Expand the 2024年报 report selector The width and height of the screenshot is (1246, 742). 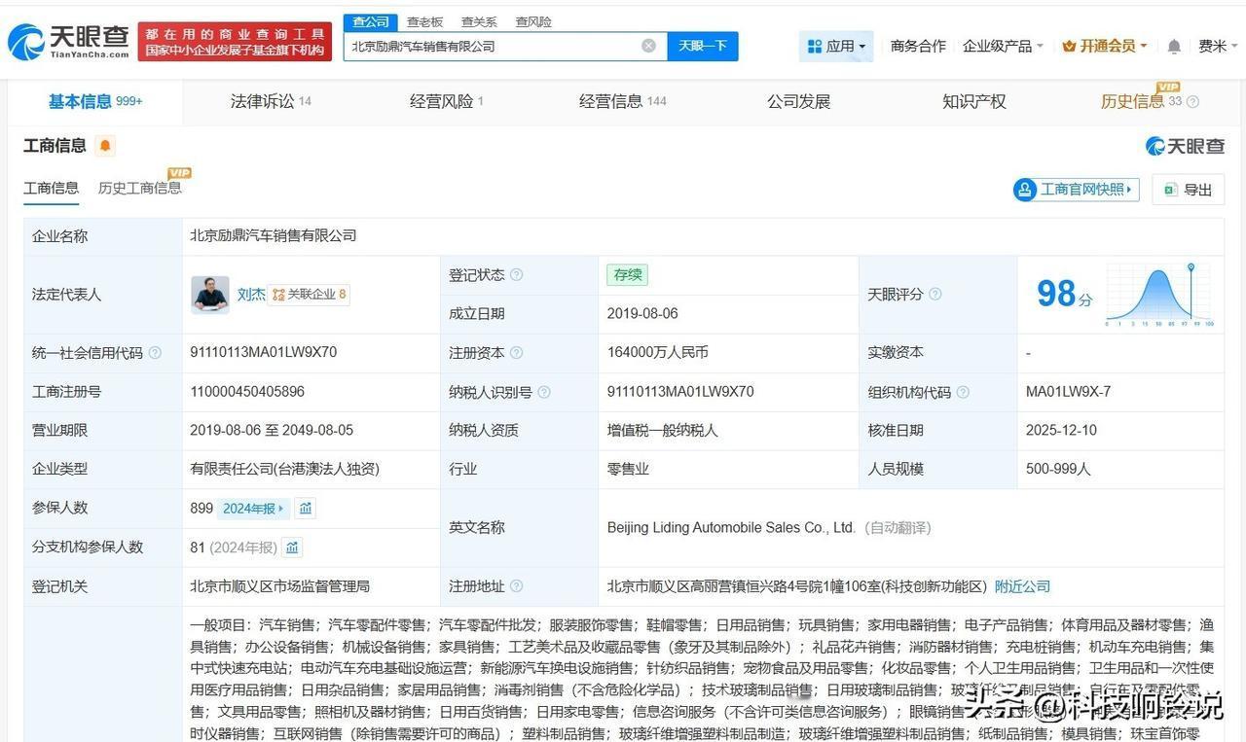pyautogui.click(x=253, y=509)
